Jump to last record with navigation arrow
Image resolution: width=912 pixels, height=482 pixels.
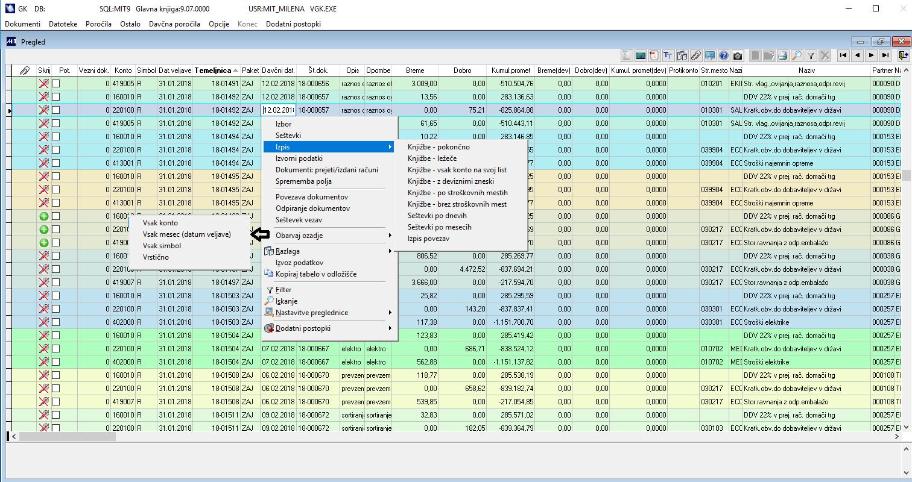click(x=885, y=55)
